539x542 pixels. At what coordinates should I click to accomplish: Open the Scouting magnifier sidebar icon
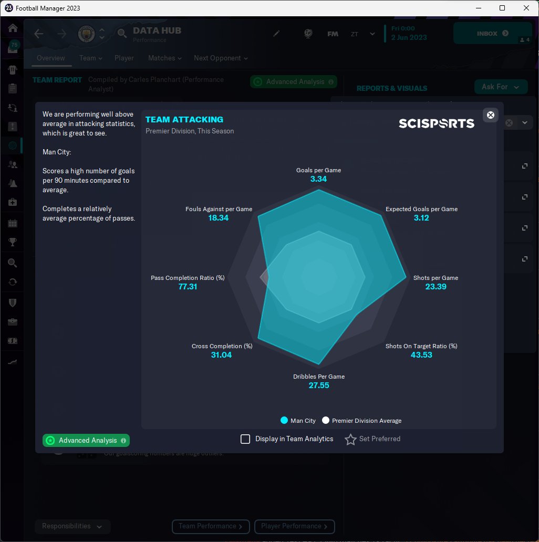tap(13, 263)
